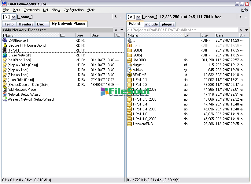Screen dimensions: 251x184
Task: Open the Commands menu
Action: coord(31,10)
